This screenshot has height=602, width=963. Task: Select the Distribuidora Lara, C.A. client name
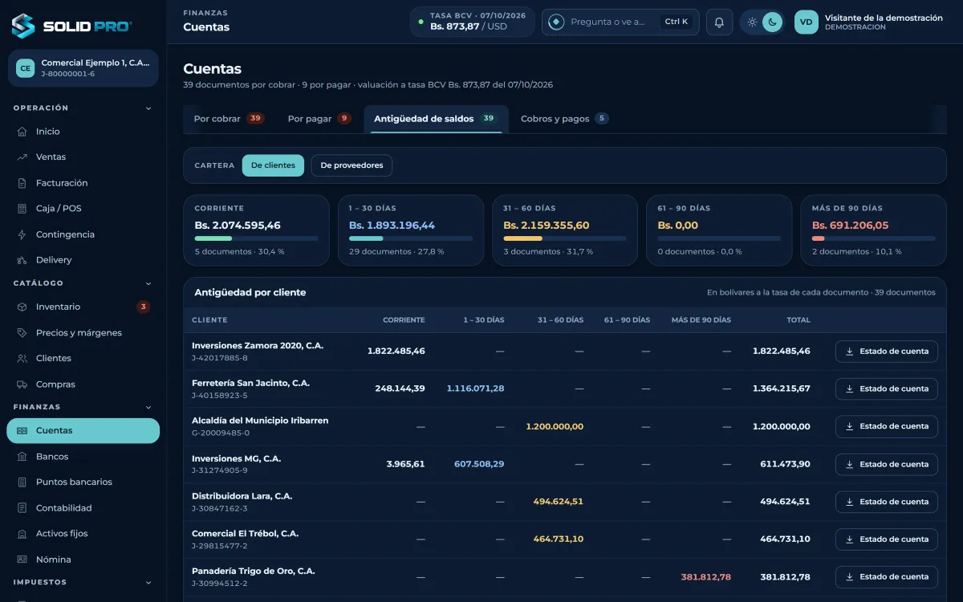click(242, 496)
